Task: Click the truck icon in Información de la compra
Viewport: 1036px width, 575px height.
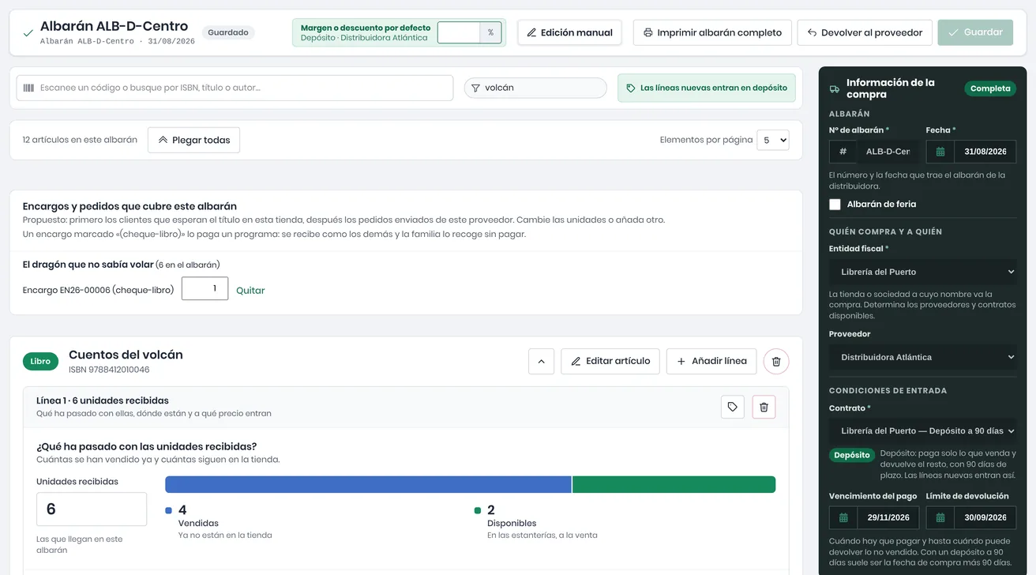Action: pos(835,89)
